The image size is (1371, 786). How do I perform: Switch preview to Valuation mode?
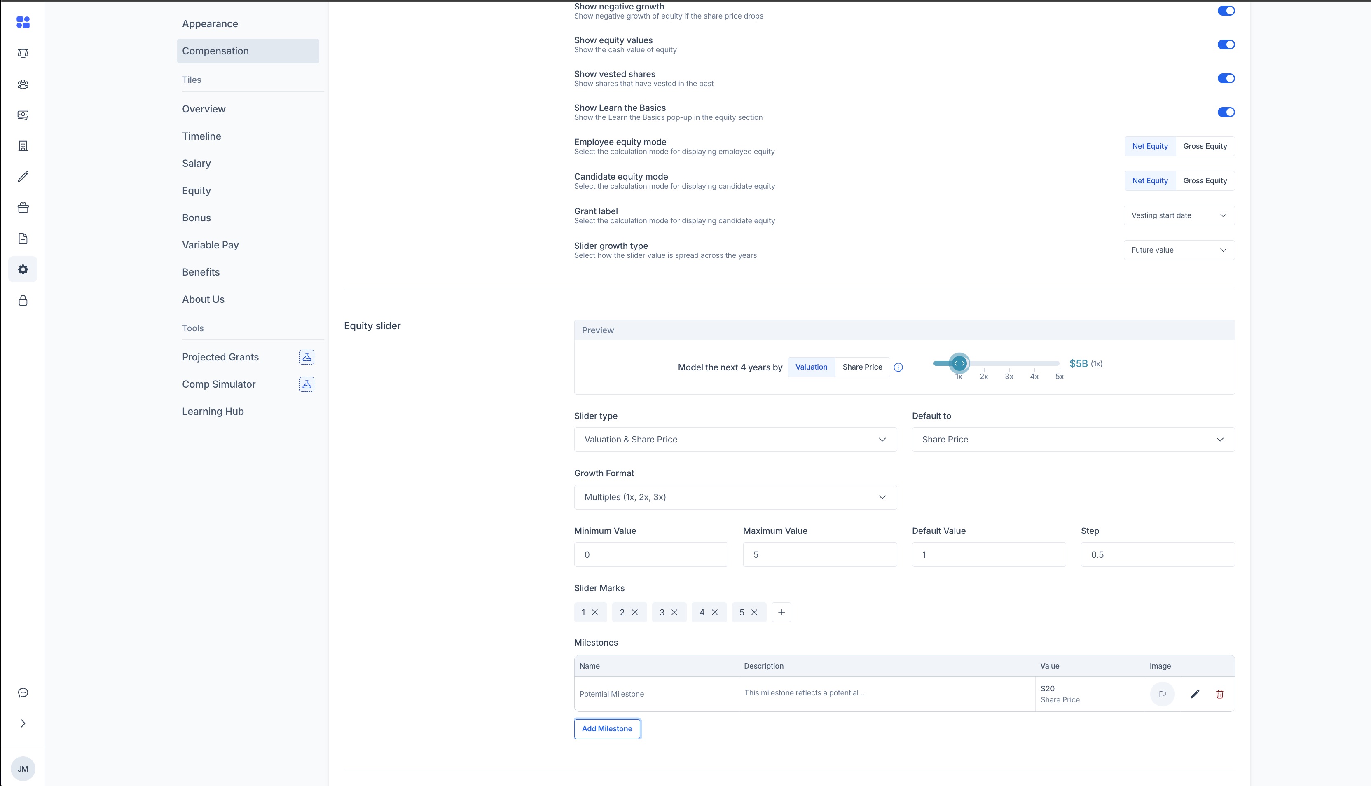pos(811,367)
